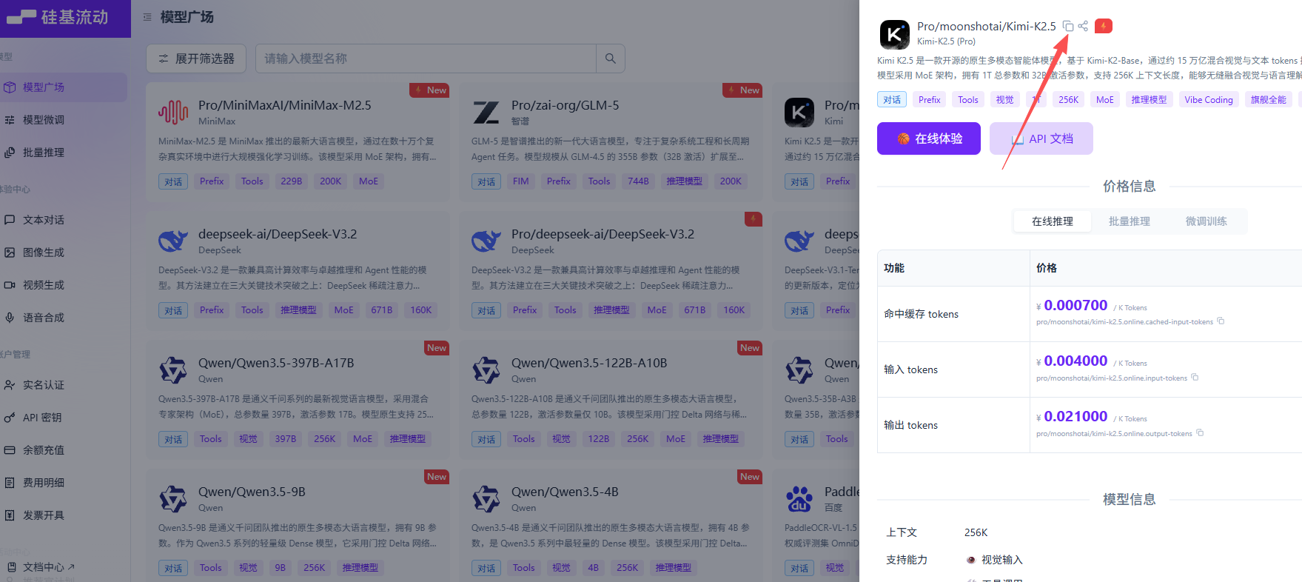Click the 硅基流动 logo
The image size is (1302, 582).
click(57, 17)
